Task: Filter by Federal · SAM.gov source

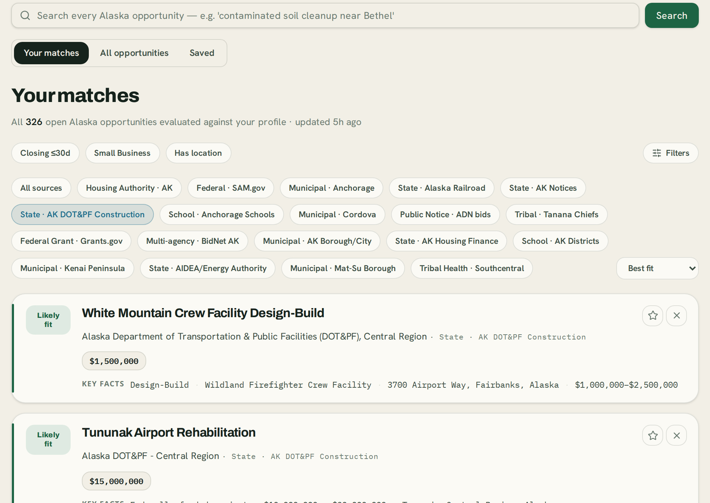Action: [x=231, y=188]
